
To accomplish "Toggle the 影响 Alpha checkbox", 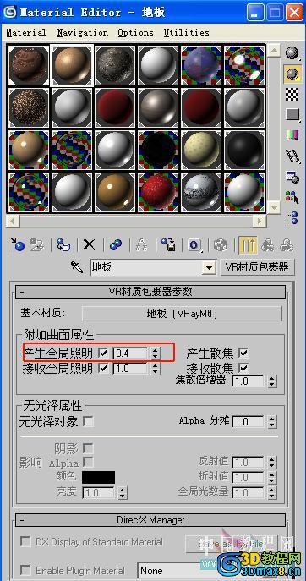I will pos(88,463).
